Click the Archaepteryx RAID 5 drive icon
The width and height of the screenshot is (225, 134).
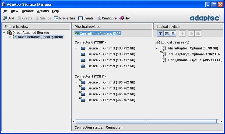(163, 54)
